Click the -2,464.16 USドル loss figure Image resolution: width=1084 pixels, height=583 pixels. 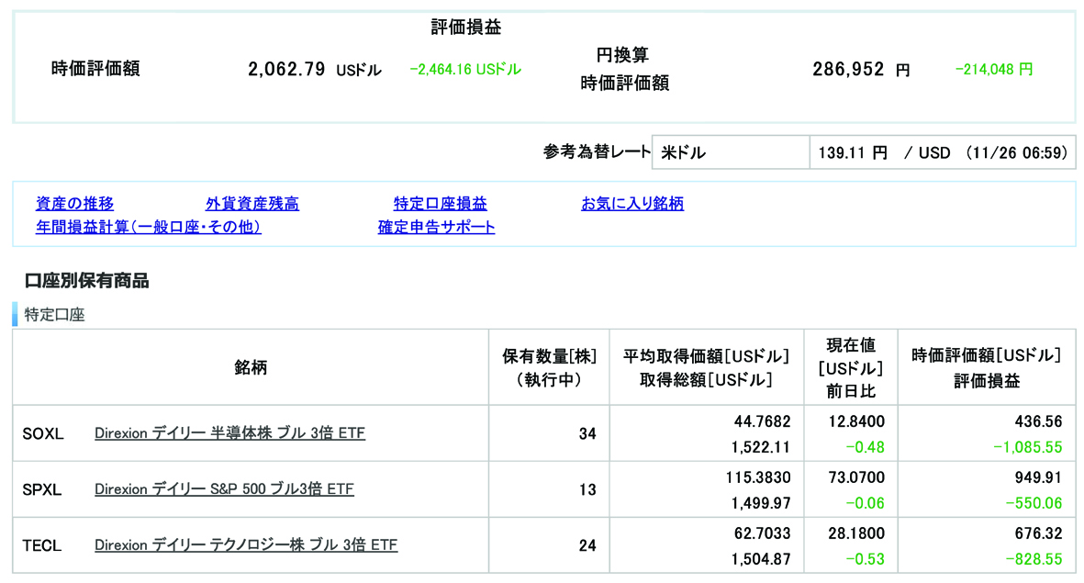pyautogui.click(x=466, y=69)
